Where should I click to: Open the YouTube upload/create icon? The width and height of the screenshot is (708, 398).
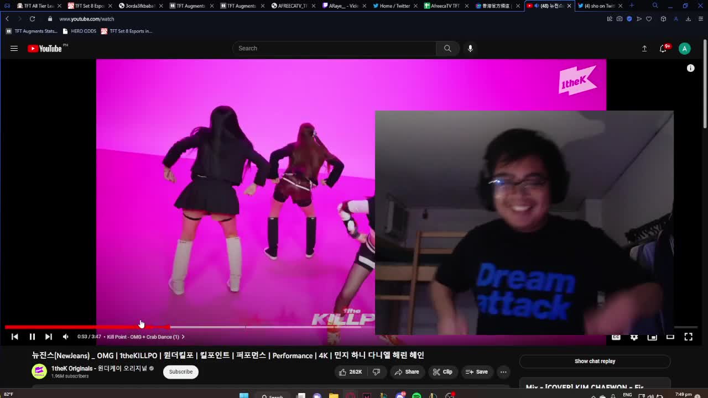[x=644, y=49]
